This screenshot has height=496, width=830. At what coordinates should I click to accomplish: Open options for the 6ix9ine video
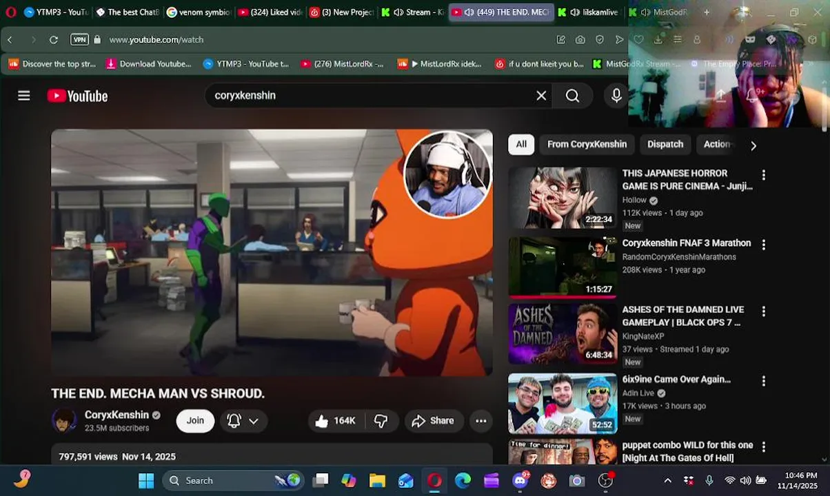(763, 381)
